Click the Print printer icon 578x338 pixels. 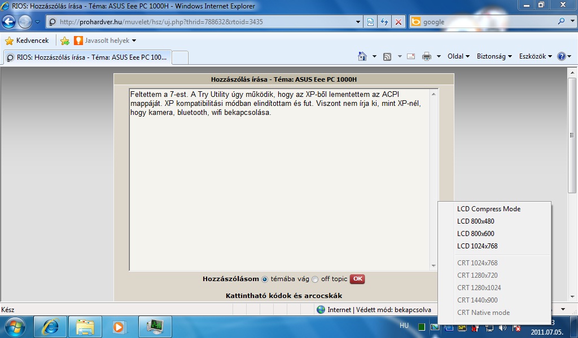pyautogui.click(x=427, y=56)
